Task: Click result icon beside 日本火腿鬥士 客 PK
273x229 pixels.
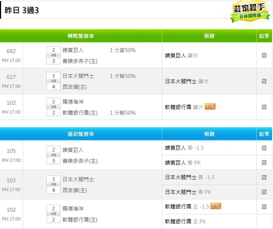Action: [x=264, y=192]
